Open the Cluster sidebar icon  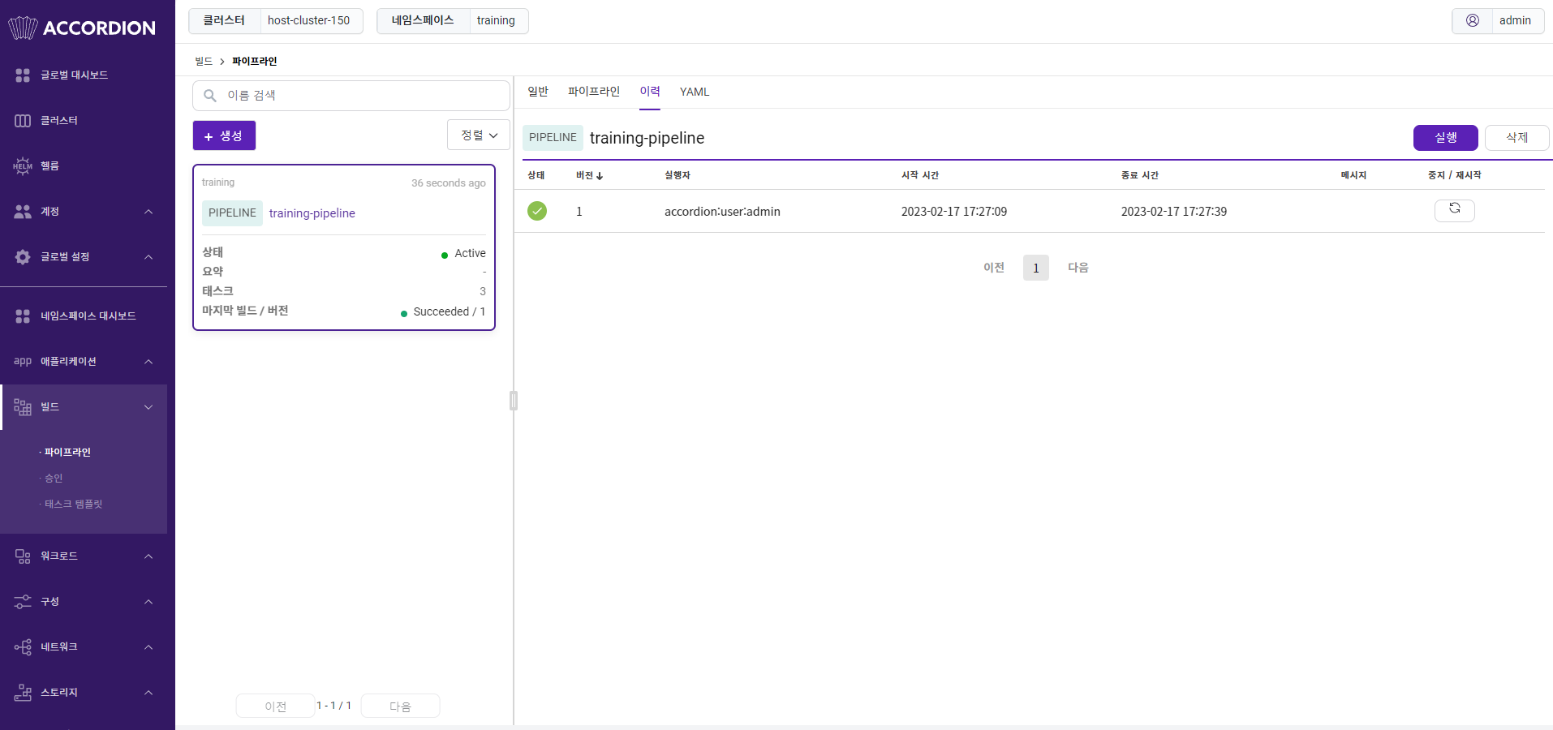23,121
